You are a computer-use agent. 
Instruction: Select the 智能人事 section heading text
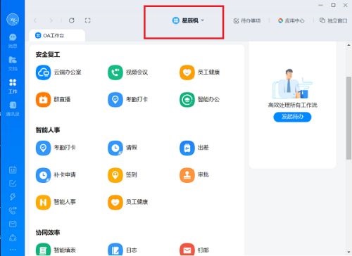pos(48,130)
